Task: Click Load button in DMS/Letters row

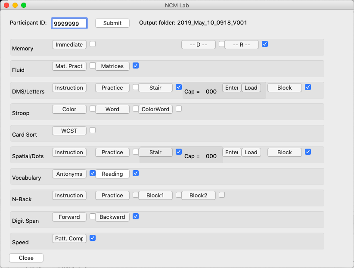Action: [251, 87]
